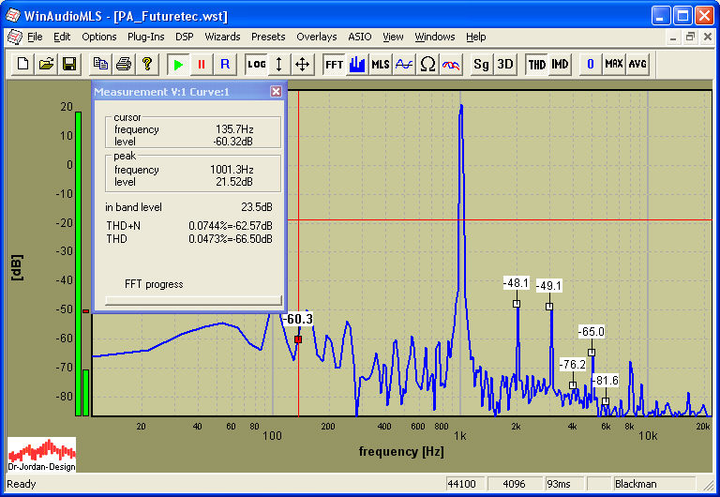Select the FFT analyzer mode icon
Screen dimensions: 720x497
click(x=334, y=64)
